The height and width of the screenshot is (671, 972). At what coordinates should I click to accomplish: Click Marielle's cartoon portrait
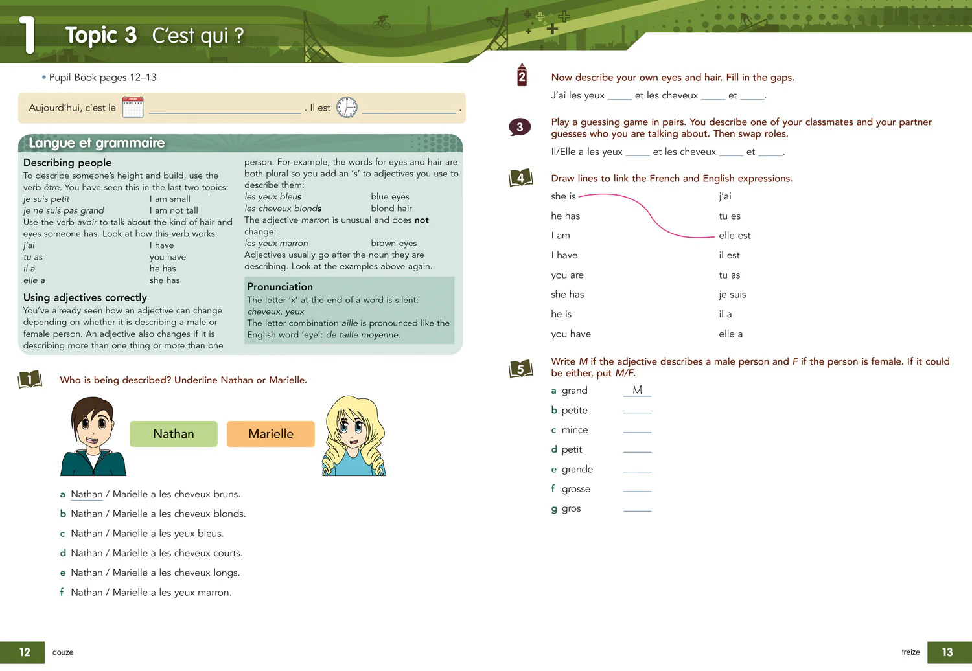click(x=354, y=436)
